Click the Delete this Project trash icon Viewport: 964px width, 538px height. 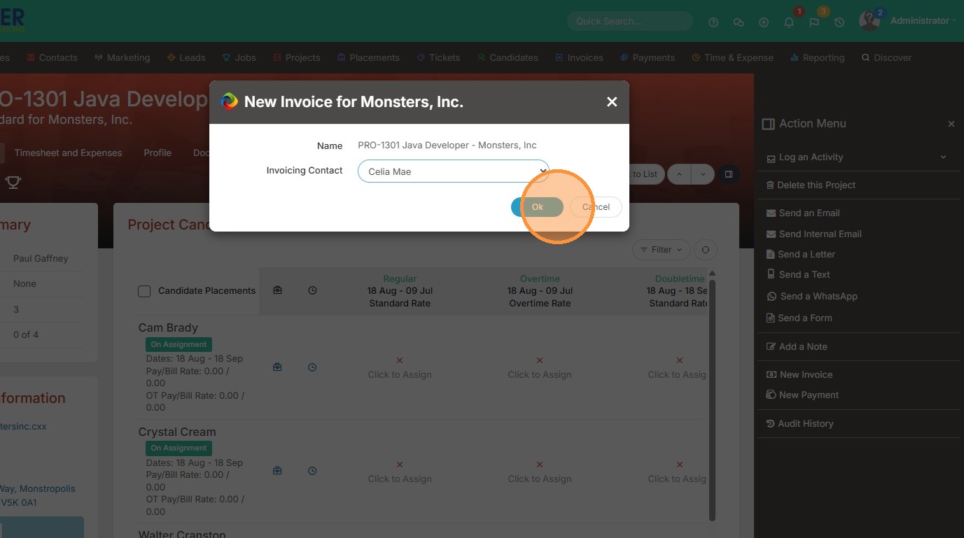pos(771,185)
